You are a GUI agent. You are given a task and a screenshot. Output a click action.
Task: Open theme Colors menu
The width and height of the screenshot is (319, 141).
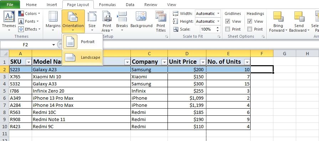pyautogui.click(x=29, y=14)
